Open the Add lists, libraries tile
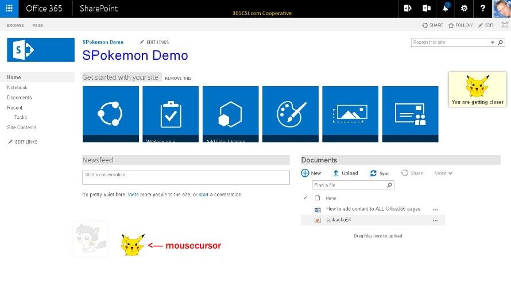 [230, 114]
